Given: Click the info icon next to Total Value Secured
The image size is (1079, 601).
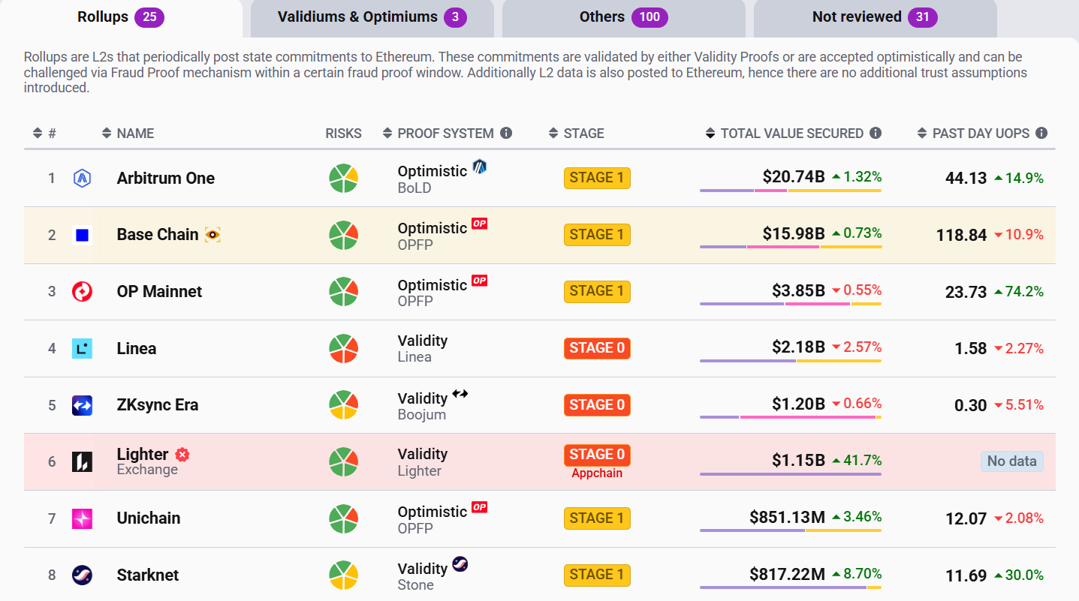Looking at the screenshot, I should point(876,133).
